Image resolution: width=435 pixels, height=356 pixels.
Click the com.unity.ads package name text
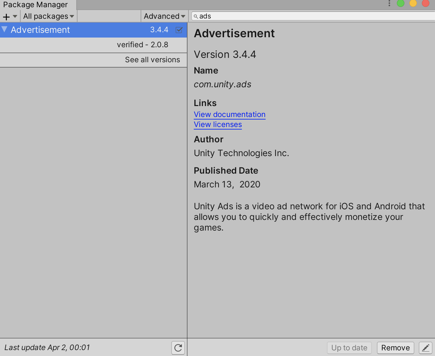[222, 84]
